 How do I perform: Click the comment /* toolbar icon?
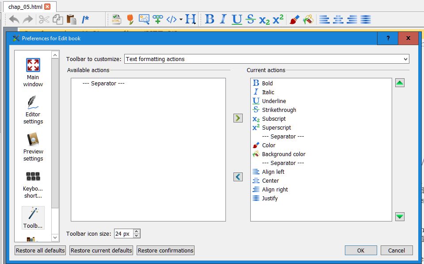click(x=85, y=19)
